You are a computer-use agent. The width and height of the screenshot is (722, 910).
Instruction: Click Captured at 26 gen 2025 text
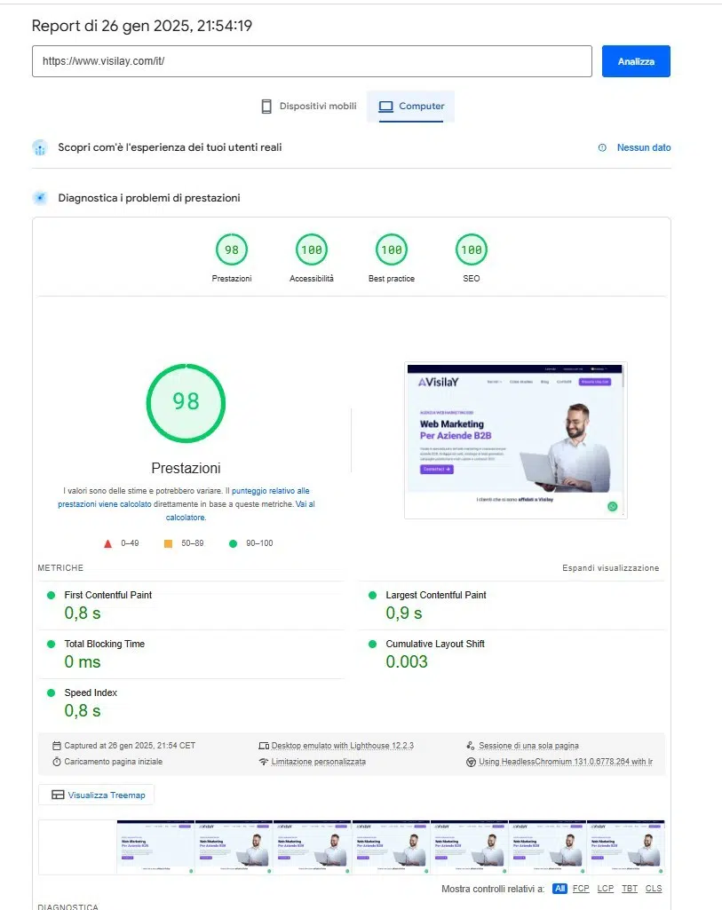(x=130, y=746)
